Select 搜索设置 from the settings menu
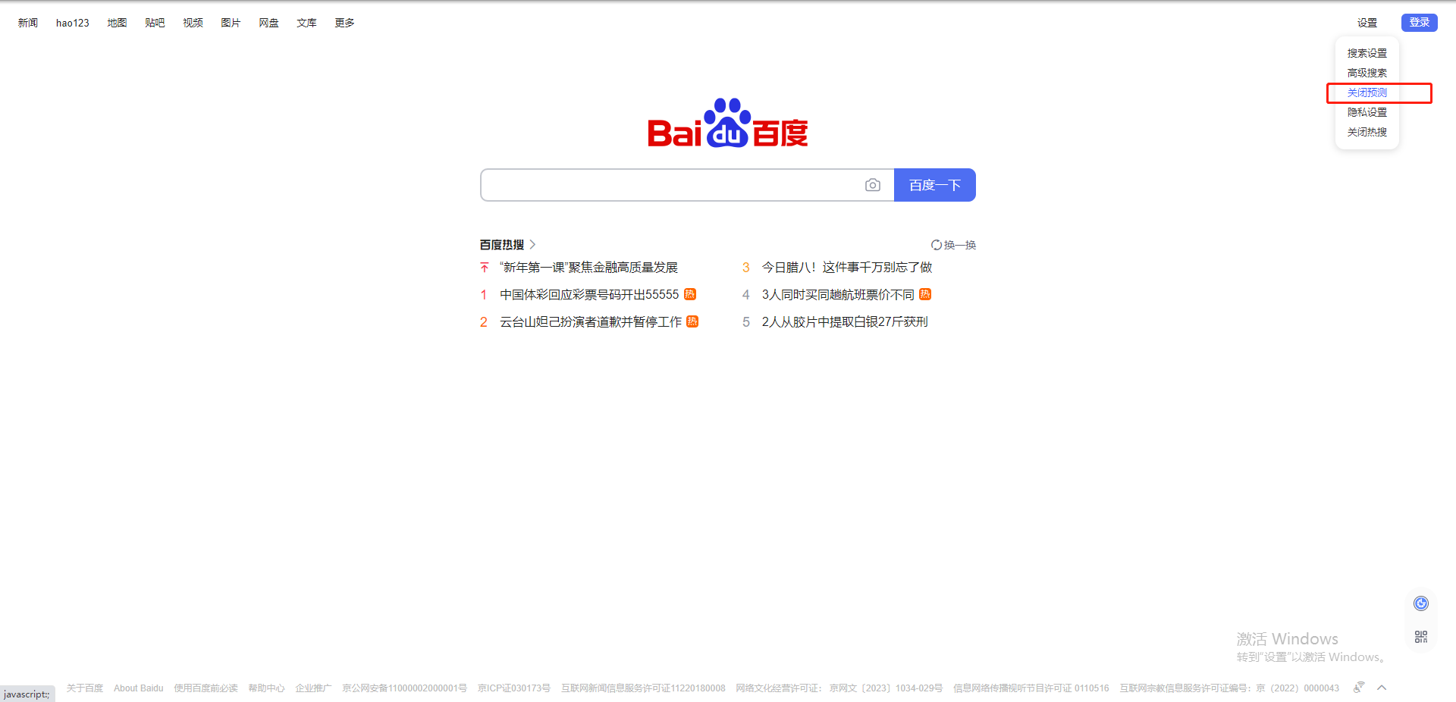The height and width of the screenshot is (702, 1456). (1367, 53)
